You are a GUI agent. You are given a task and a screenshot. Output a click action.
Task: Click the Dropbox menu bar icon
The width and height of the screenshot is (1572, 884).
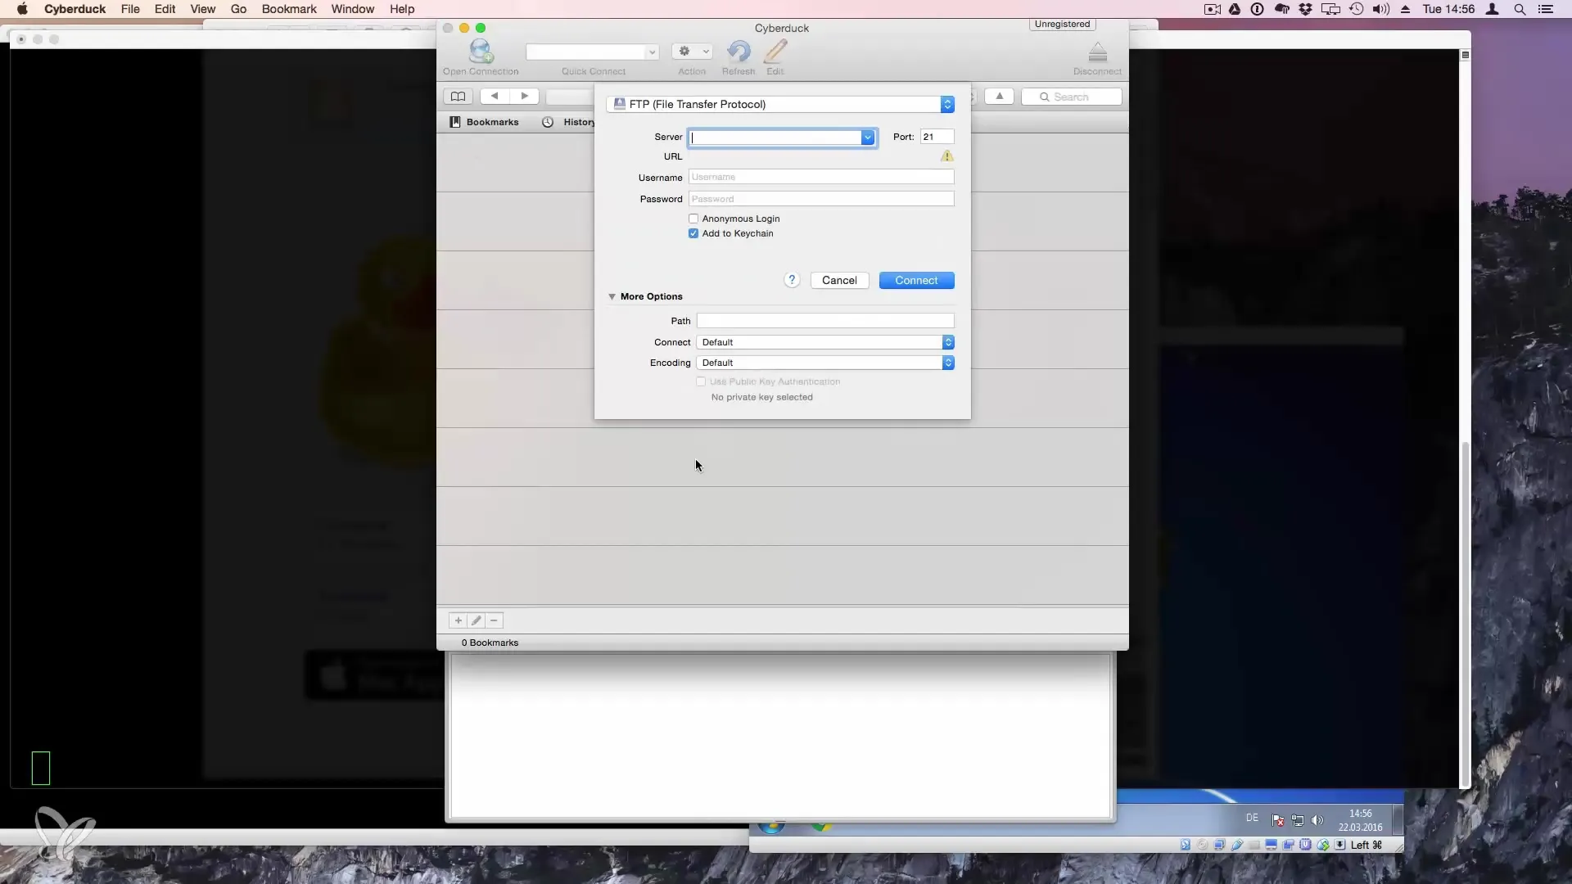[1306, 9]
